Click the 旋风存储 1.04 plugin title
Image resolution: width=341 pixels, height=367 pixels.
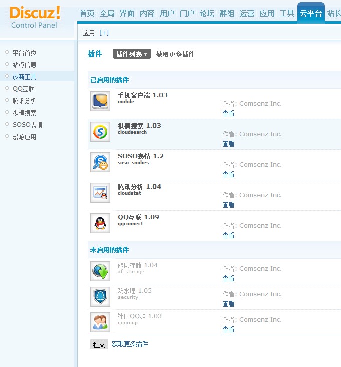pyautogui.click(x=137, y=265)
